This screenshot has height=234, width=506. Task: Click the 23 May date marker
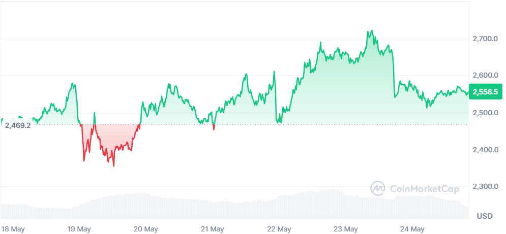(346, 228)
